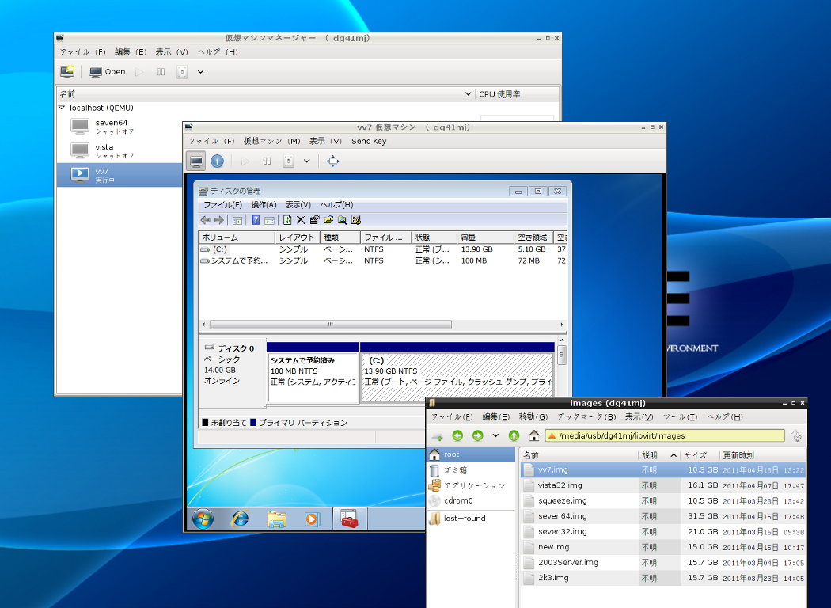Screen dimensions: 831x608
Task: Click the green back arrow in images file manager
Action: coord(457,435)
